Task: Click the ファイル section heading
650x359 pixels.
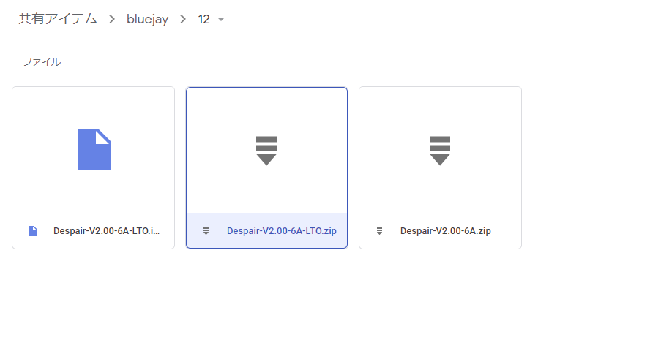Action: pyautogui.click(x=42, y=61)
